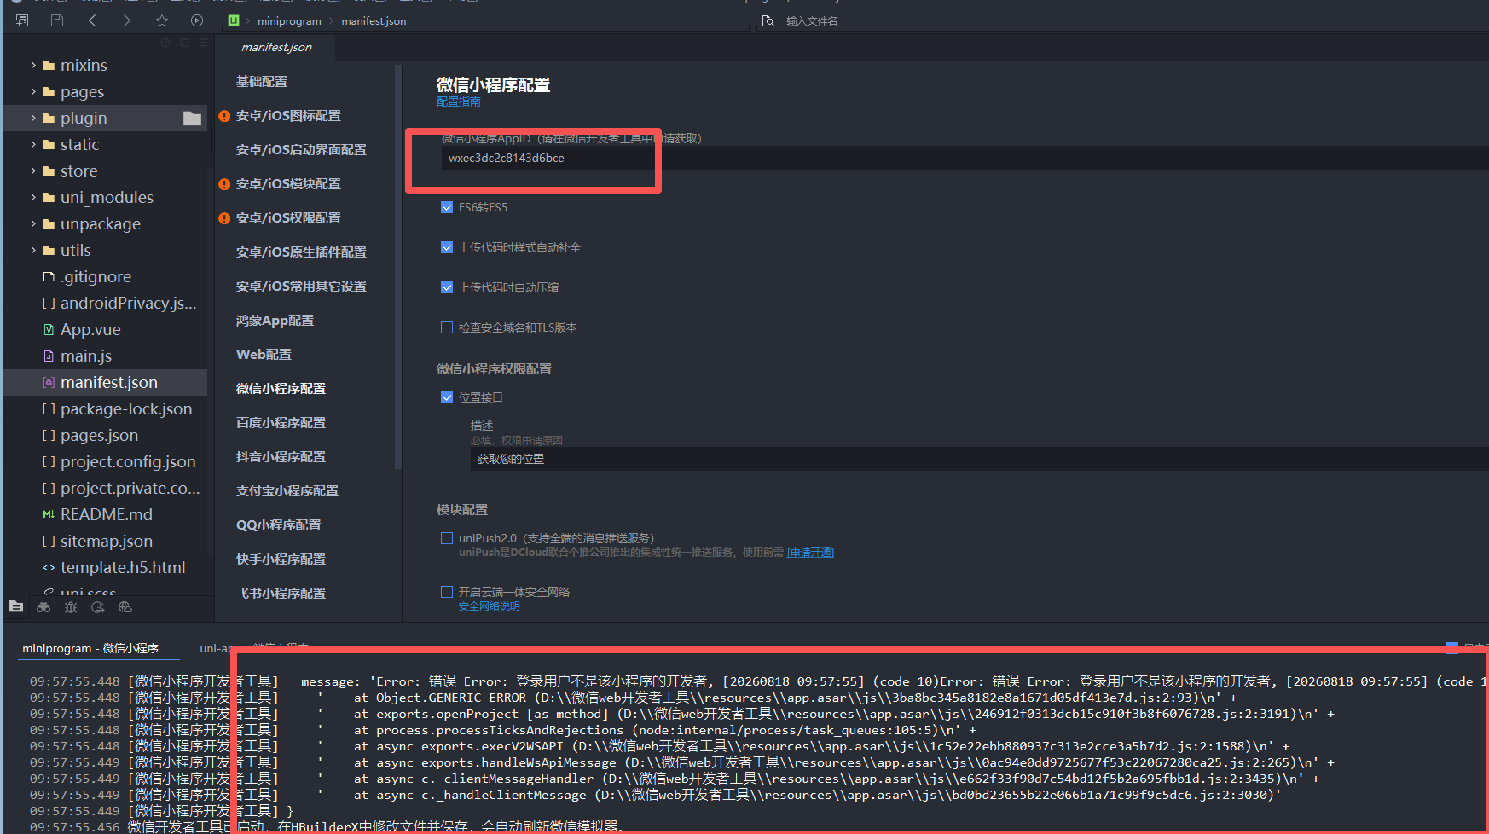Click miniprogram in breadcrumb path
1489x834 pixels.
pos(289,20)
